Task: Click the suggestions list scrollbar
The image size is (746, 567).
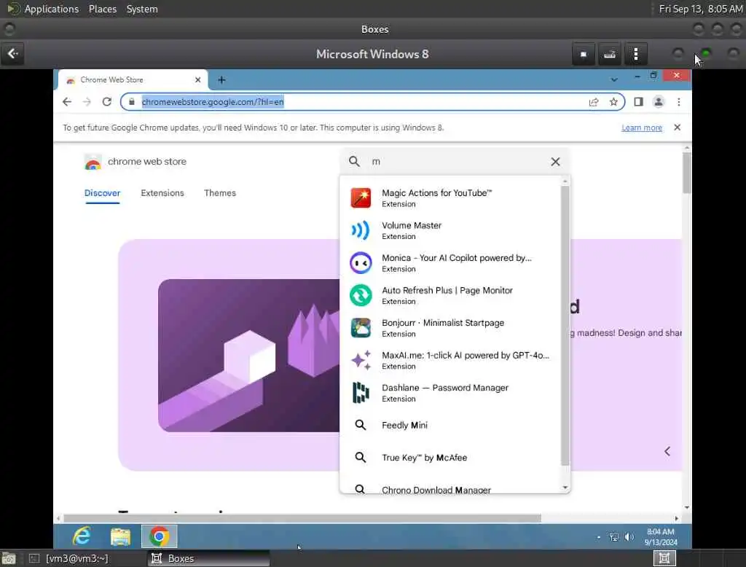Action: tap(565, 326)
